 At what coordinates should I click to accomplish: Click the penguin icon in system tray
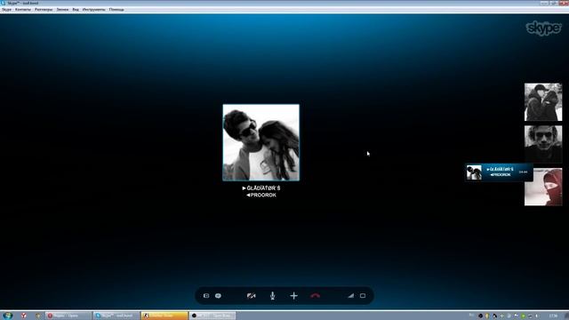pyautogui.click(x=494, y=316)
